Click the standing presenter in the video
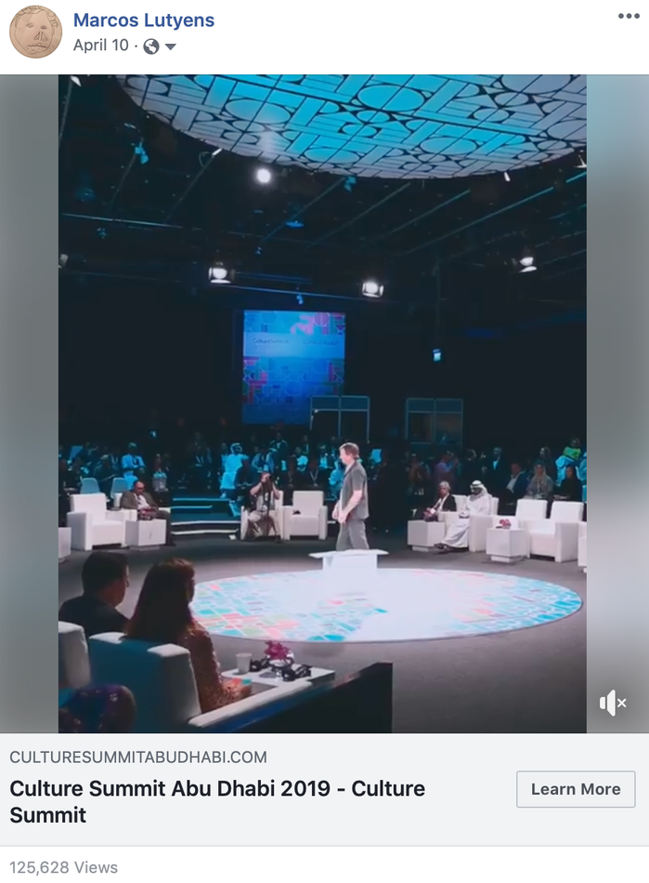This screenshot has height=883, width=649. click(x=352, y=495)
